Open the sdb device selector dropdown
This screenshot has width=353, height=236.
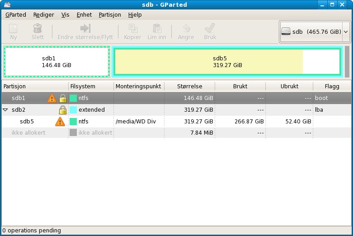tap(315, 32)
